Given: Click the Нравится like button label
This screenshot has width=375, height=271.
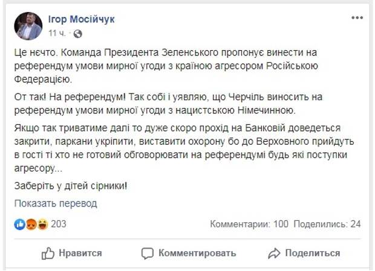Looking at the screenshot, I should pos(80,253).
